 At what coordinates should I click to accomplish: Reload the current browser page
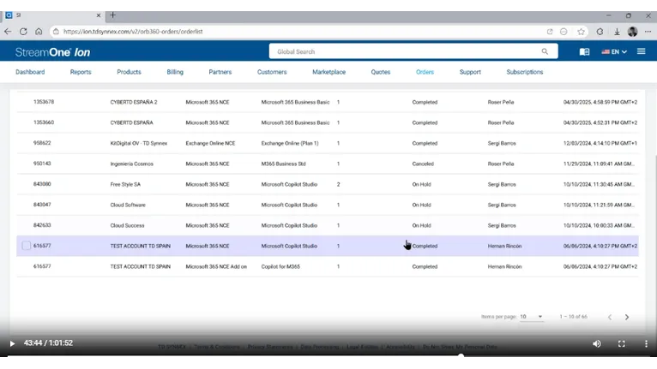[23, 32]
